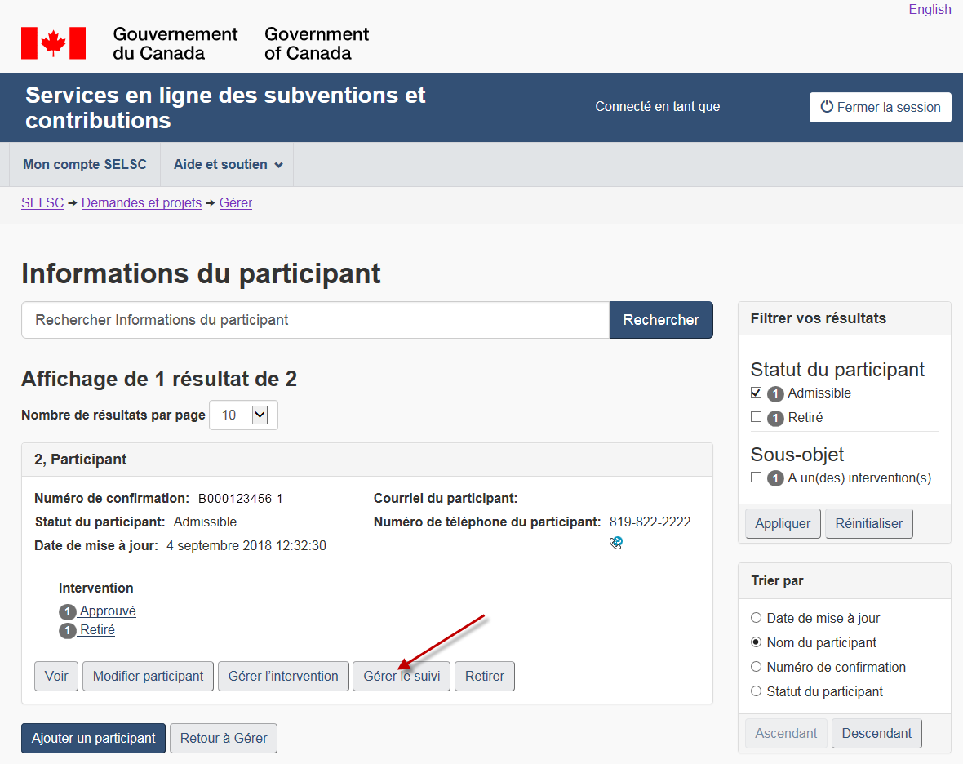Viewport: 963px width, 764px height.
Task: Click the Descendant sort order button
Action: pyautogui.click(x=876, y=733)
